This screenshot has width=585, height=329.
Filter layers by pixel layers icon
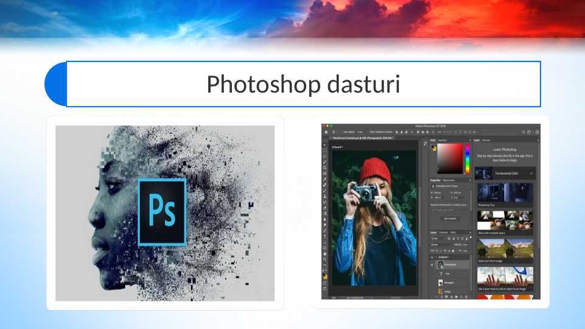tap(449, 238)
